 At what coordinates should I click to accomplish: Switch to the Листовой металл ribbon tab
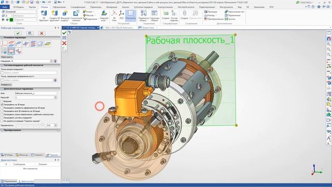(186, 7)
